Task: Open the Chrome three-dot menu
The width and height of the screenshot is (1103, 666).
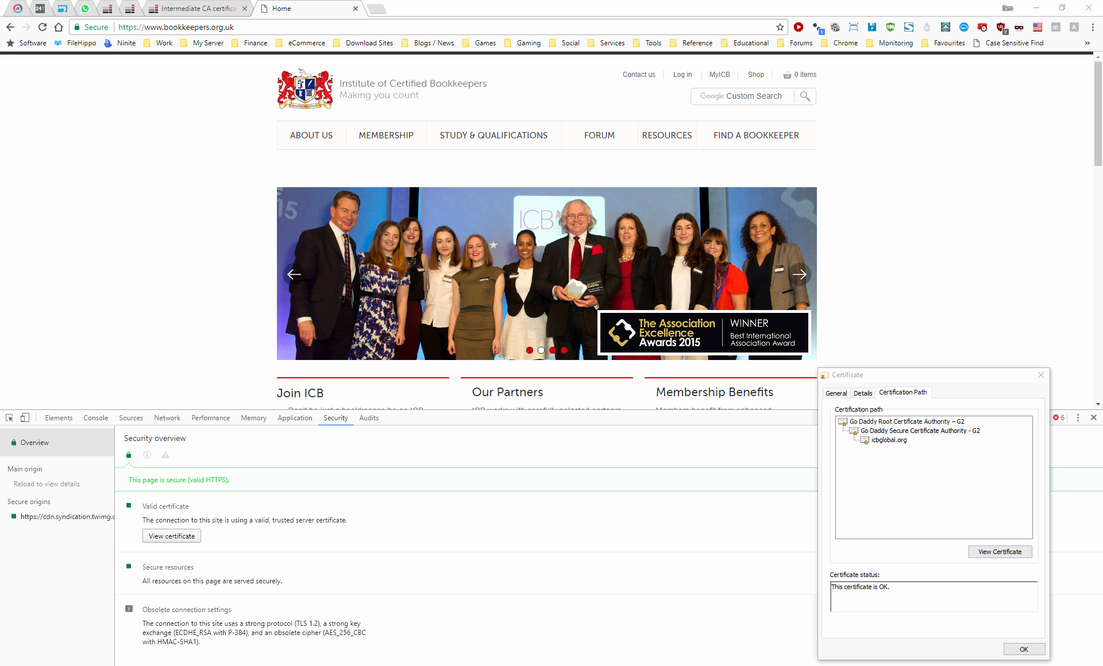Action: coord(1093,27)
